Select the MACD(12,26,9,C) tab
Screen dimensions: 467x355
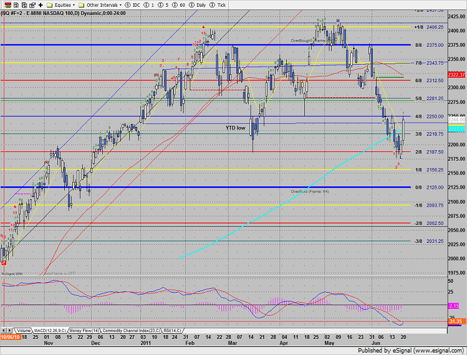click(x=50, y=330)
